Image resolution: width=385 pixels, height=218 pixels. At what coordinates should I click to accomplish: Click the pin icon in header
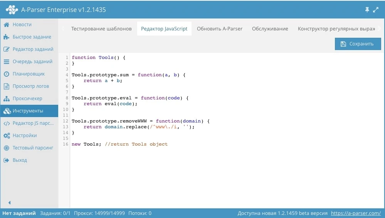pos(367,10)
